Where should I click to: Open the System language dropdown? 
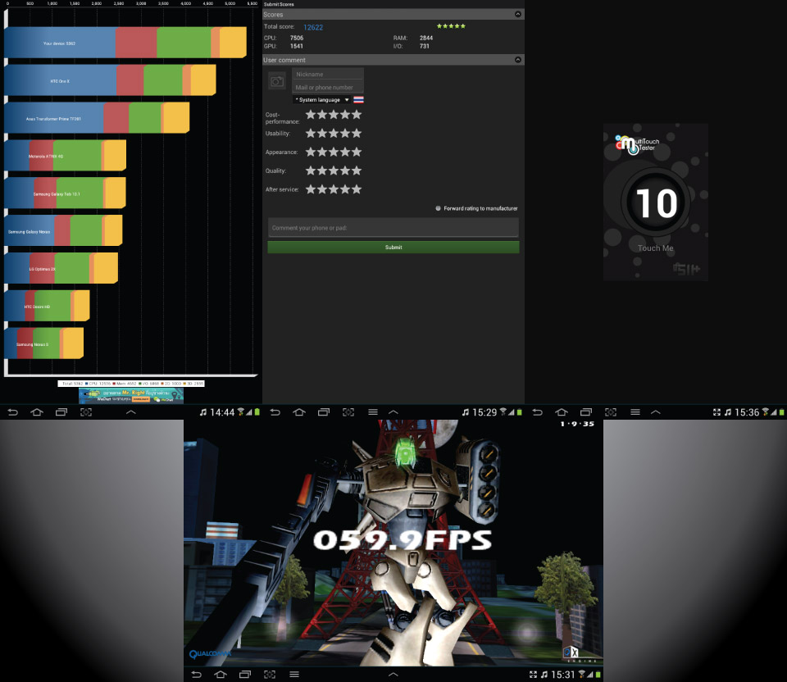tap(321, 100)
